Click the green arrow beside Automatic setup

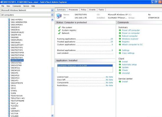tap(120, 65)
